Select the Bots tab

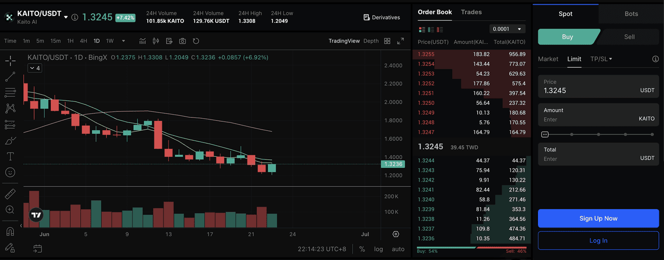click(x=631, y=13)
